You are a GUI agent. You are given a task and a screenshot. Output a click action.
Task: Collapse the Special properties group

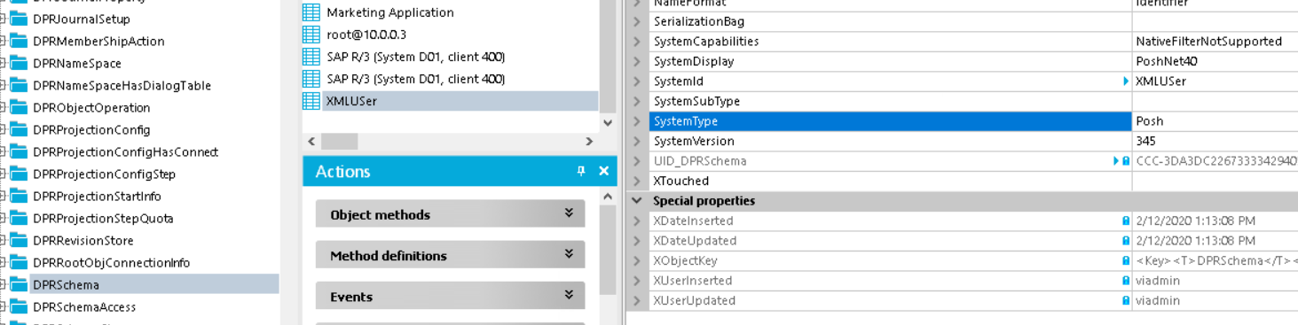637,201
